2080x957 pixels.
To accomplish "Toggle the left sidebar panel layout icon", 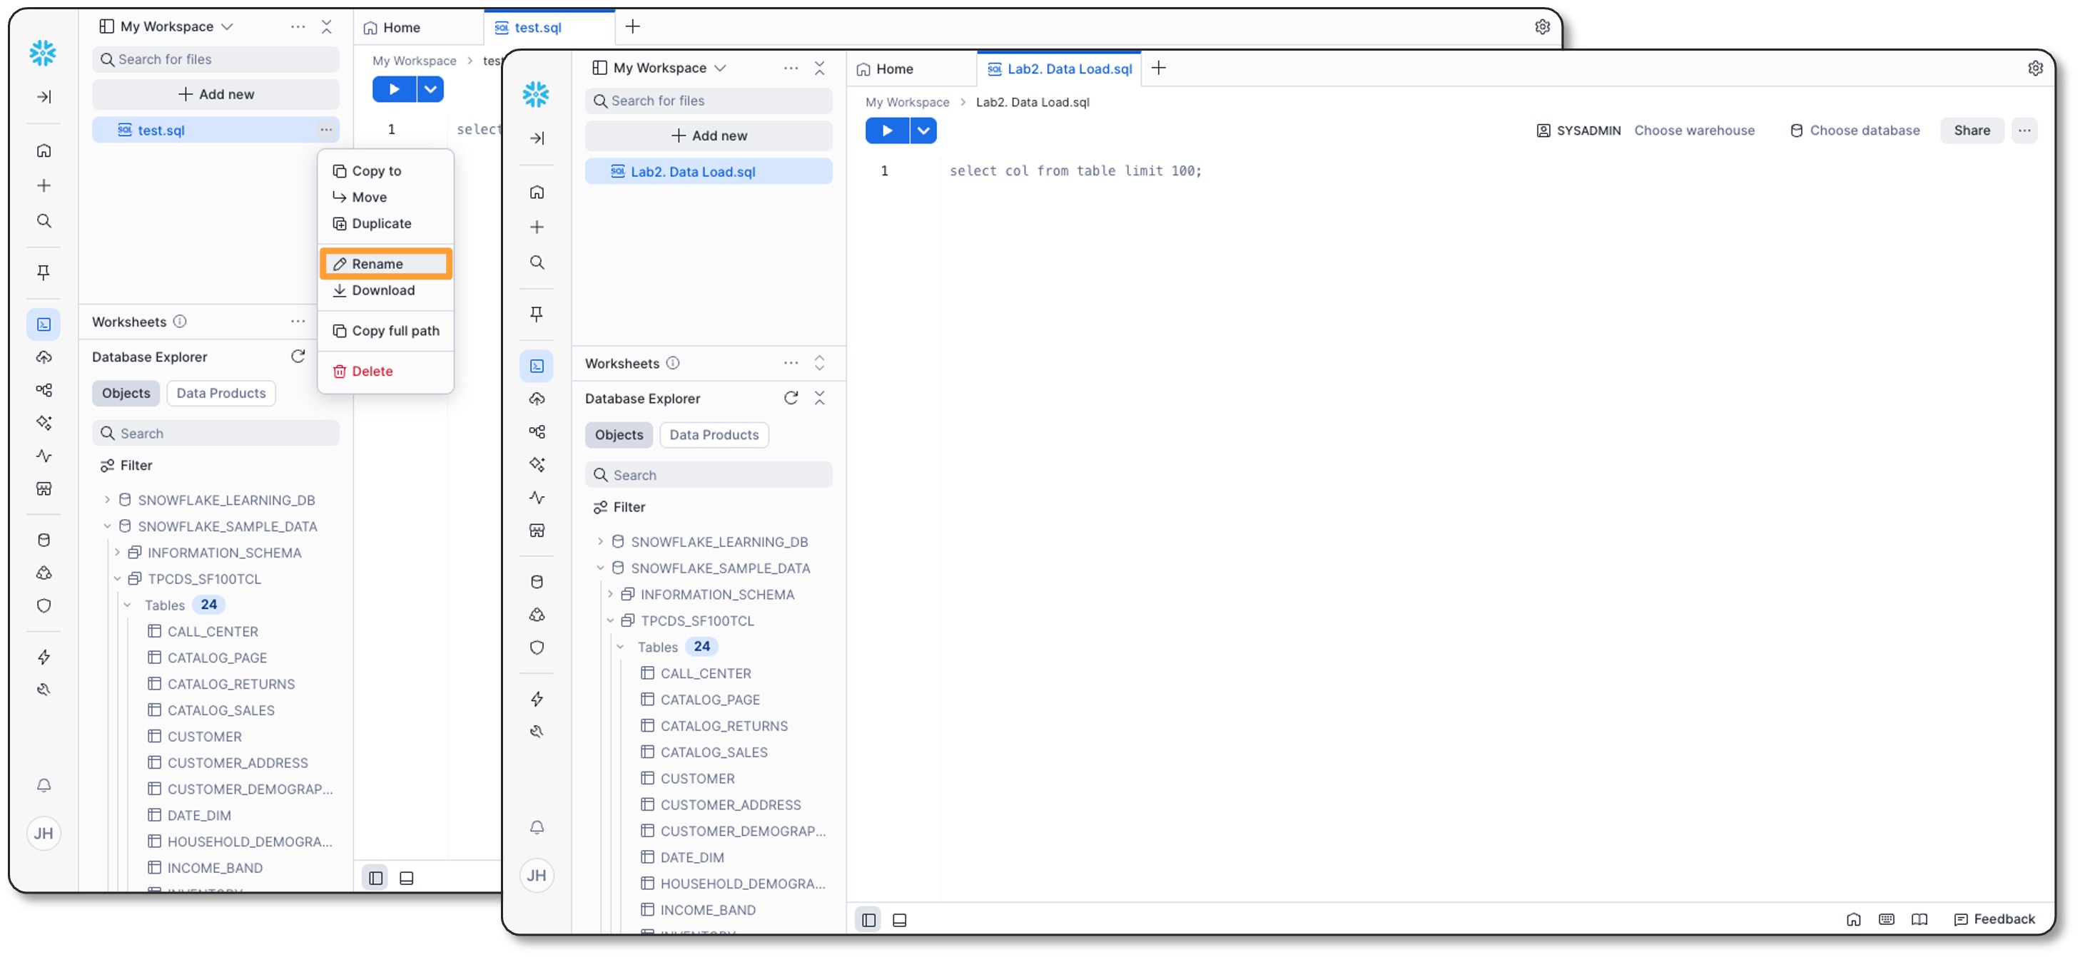I will click(x=869, y=920).
